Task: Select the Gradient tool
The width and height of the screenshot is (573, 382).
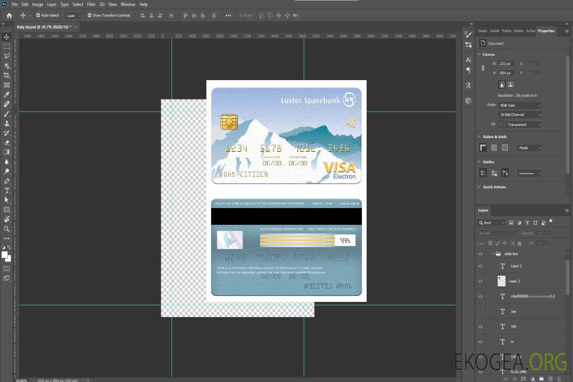Action: tap(6, 152)
